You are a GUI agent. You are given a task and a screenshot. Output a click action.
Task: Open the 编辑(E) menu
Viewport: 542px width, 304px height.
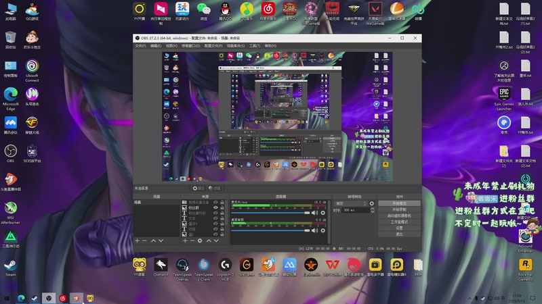tap(156, 46)
